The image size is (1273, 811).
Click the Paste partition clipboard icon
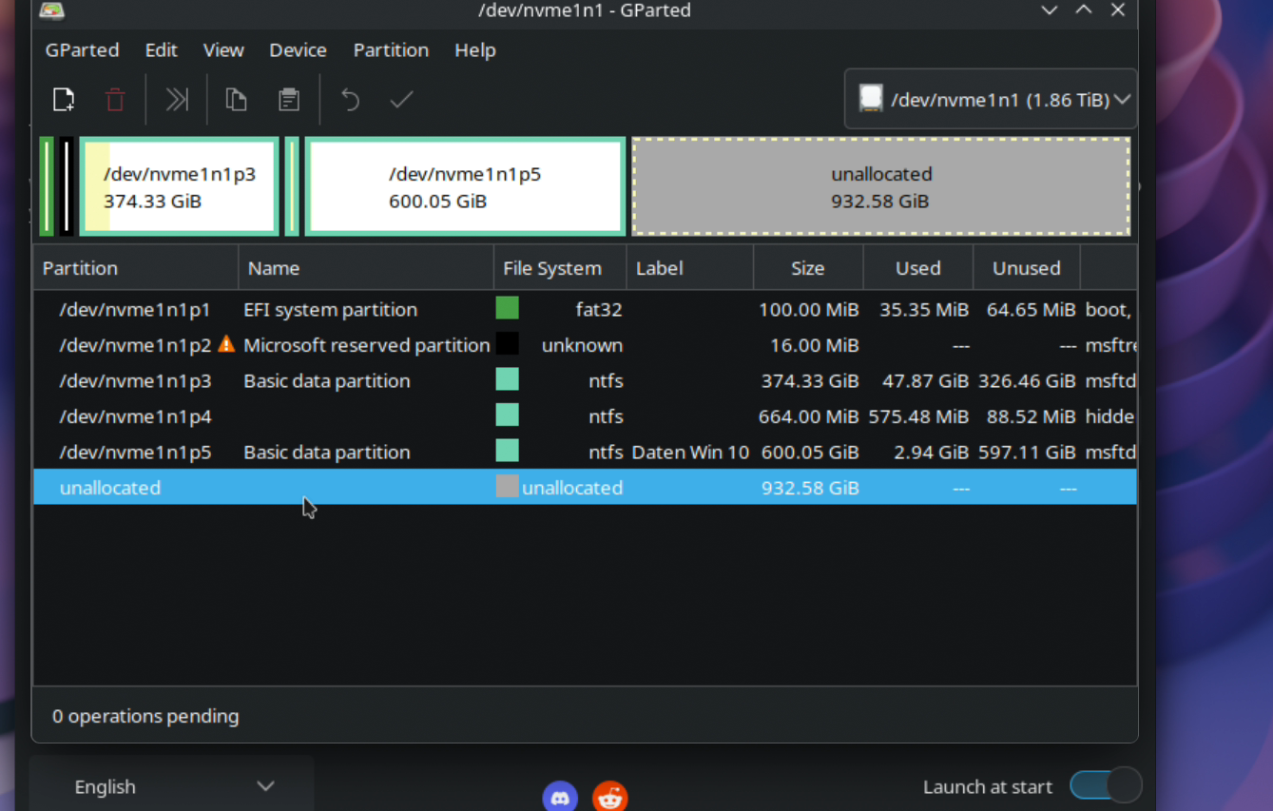tap(289, 100)
